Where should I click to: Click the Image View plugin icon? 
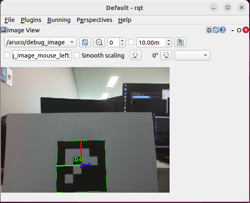4,30
